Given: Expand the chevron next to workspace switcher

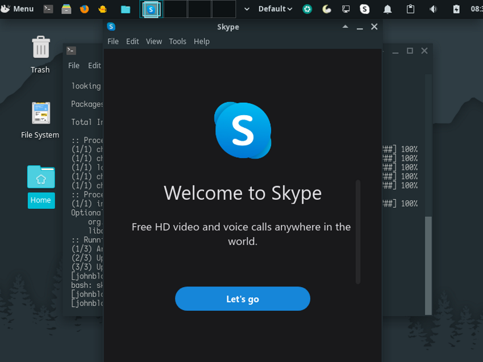Looking at the screenshot, I should pyautogui.click(x=247, y=9).
